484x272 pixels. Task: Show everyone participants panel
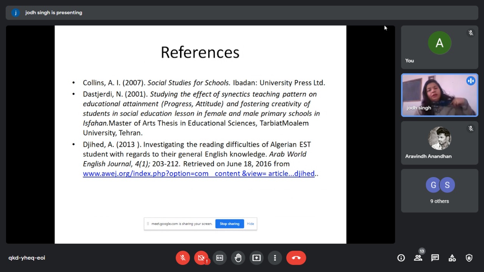pos(418,258)
